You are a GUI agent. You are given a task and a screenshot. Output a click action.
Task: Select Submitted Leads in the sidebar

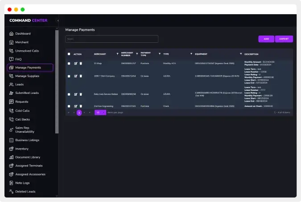pyautogui.click(x=27, y=93)
